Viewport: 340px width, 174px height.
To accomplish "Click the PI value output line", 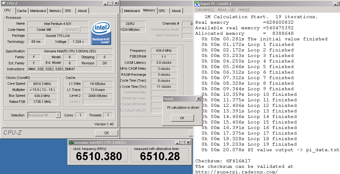I will pos(270,150).
